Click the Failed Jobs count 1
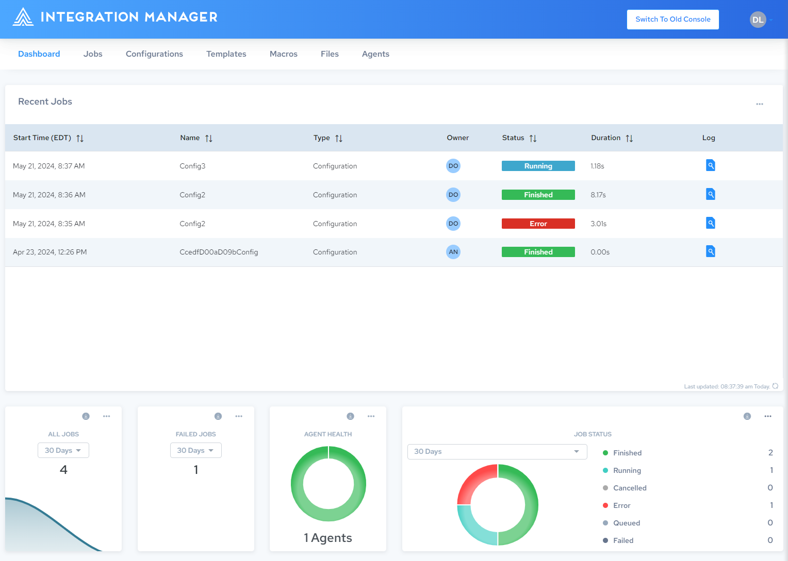The image size is (788, 561). click(196, 469)
